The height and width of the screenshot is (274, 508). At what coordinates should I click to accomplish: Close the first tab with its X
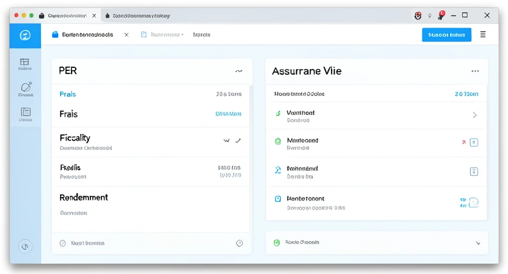(x=126, y=35)
